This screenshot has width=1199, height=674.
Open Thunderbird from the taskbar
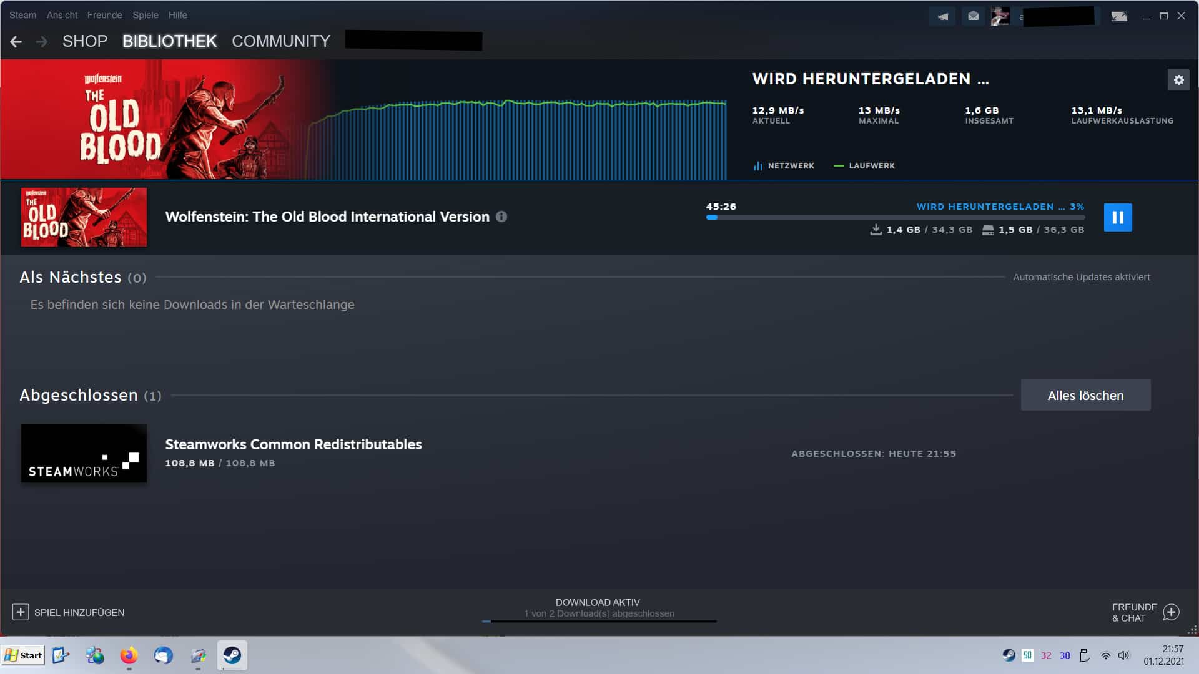click(x=163, y=655)
